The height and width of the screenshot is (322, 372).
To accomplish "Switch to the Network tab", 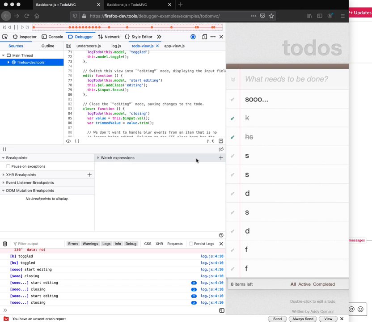I will pos(109,37).
